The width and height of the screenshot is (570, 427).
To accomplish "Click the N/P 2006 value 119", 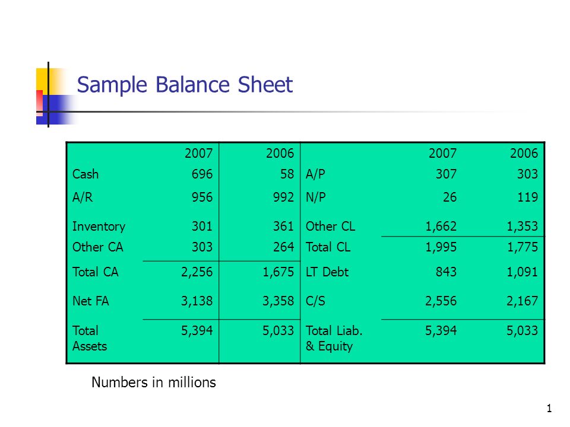I will coord(527,197).
